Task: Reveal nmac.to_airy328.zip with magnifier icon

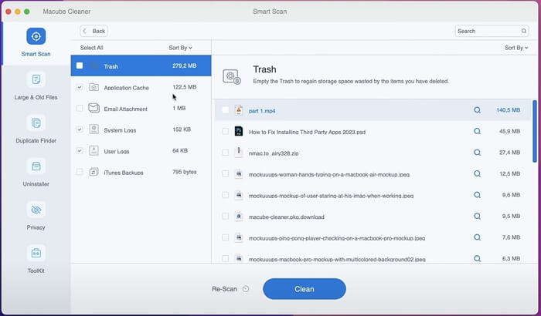Action: [477, 153]
